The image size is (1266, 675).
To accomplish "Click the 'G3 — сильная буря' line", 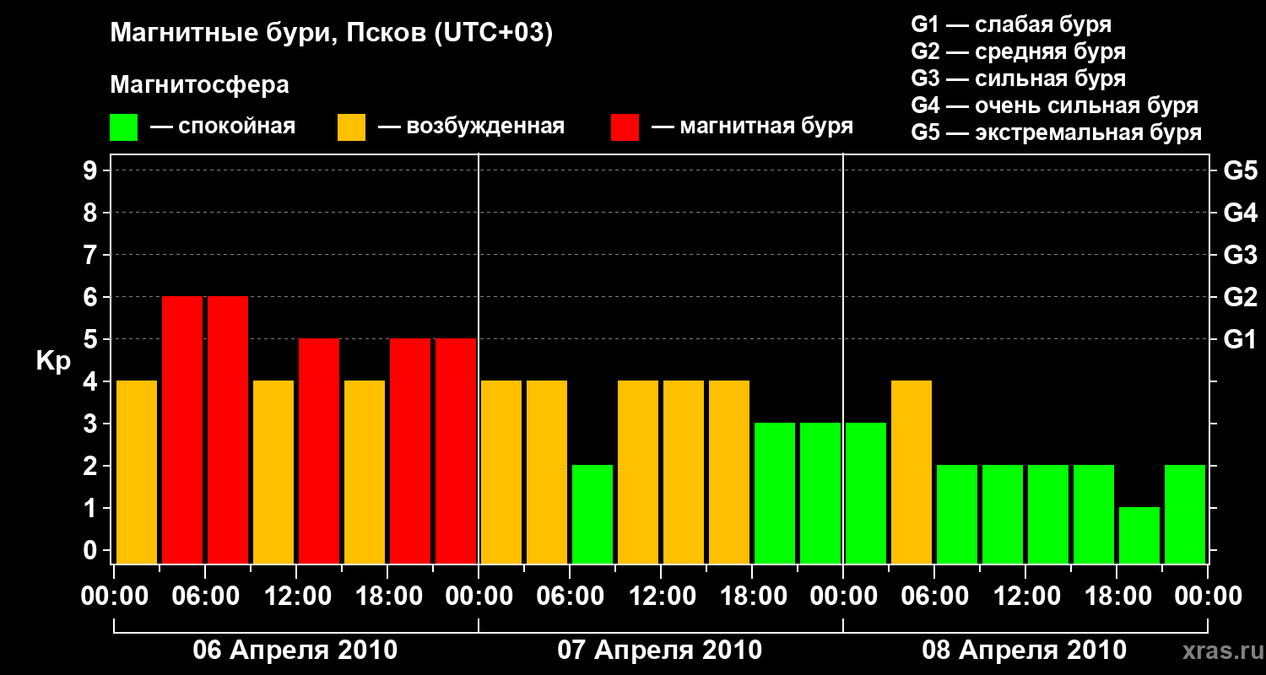I will click(x=1019, y=78).
